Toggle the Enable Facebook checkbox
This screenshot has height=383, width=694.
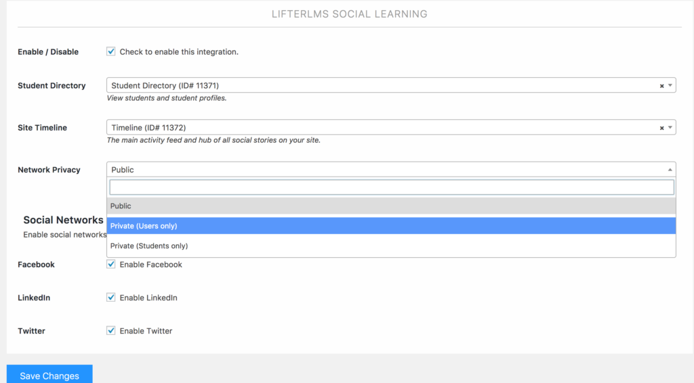[x=110, y=264]
